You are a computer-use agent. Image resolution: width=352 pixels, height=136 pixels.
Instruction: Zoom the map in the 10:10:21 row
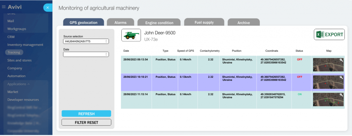click(x=341, y=77)
